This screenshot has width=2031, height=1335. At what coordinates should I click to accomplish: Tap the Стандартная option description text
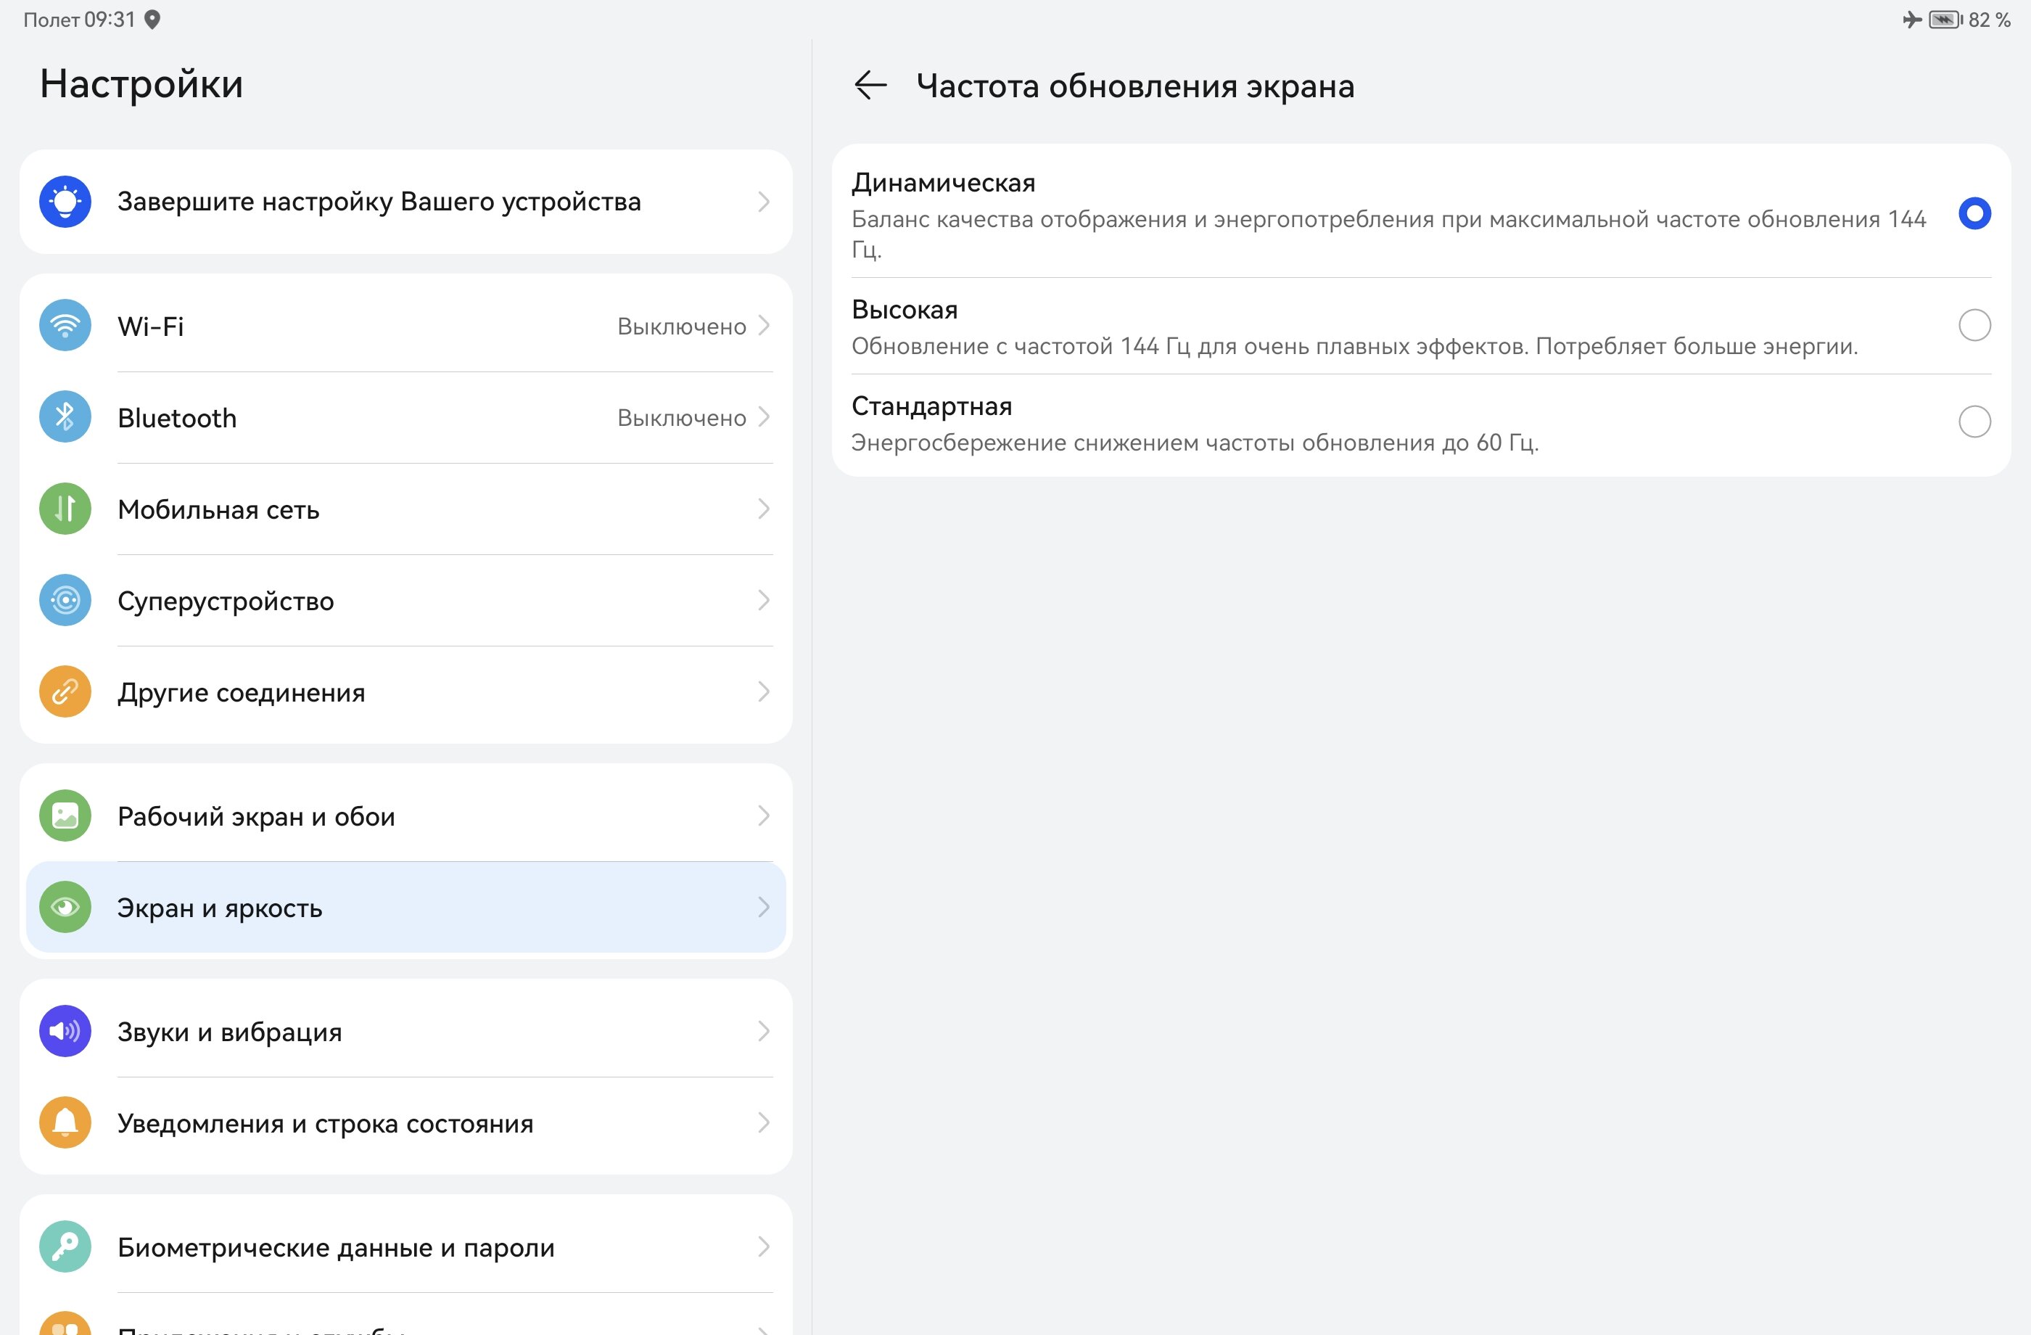pyautogui.click(x=1195, y=442)
